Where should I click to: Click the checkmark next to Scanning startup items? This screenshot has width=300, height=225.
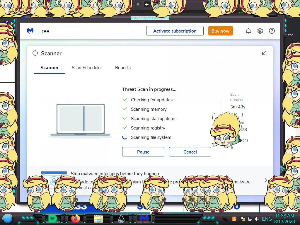click(125, 118)
